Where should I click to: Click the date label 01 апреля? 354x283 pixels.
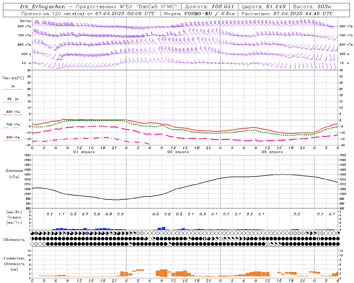point(84,152)
